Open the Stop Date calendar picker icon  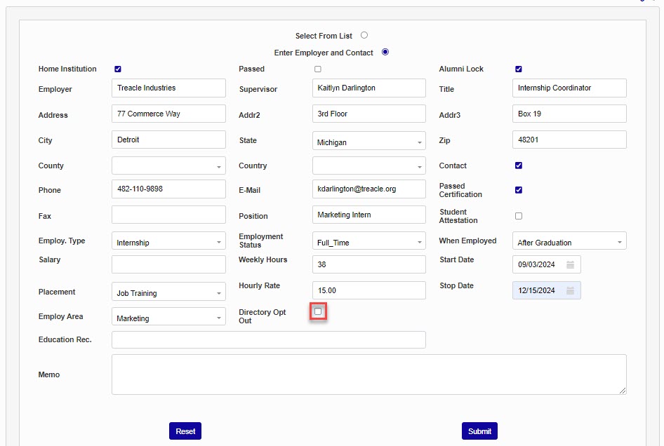pos(571,291)
